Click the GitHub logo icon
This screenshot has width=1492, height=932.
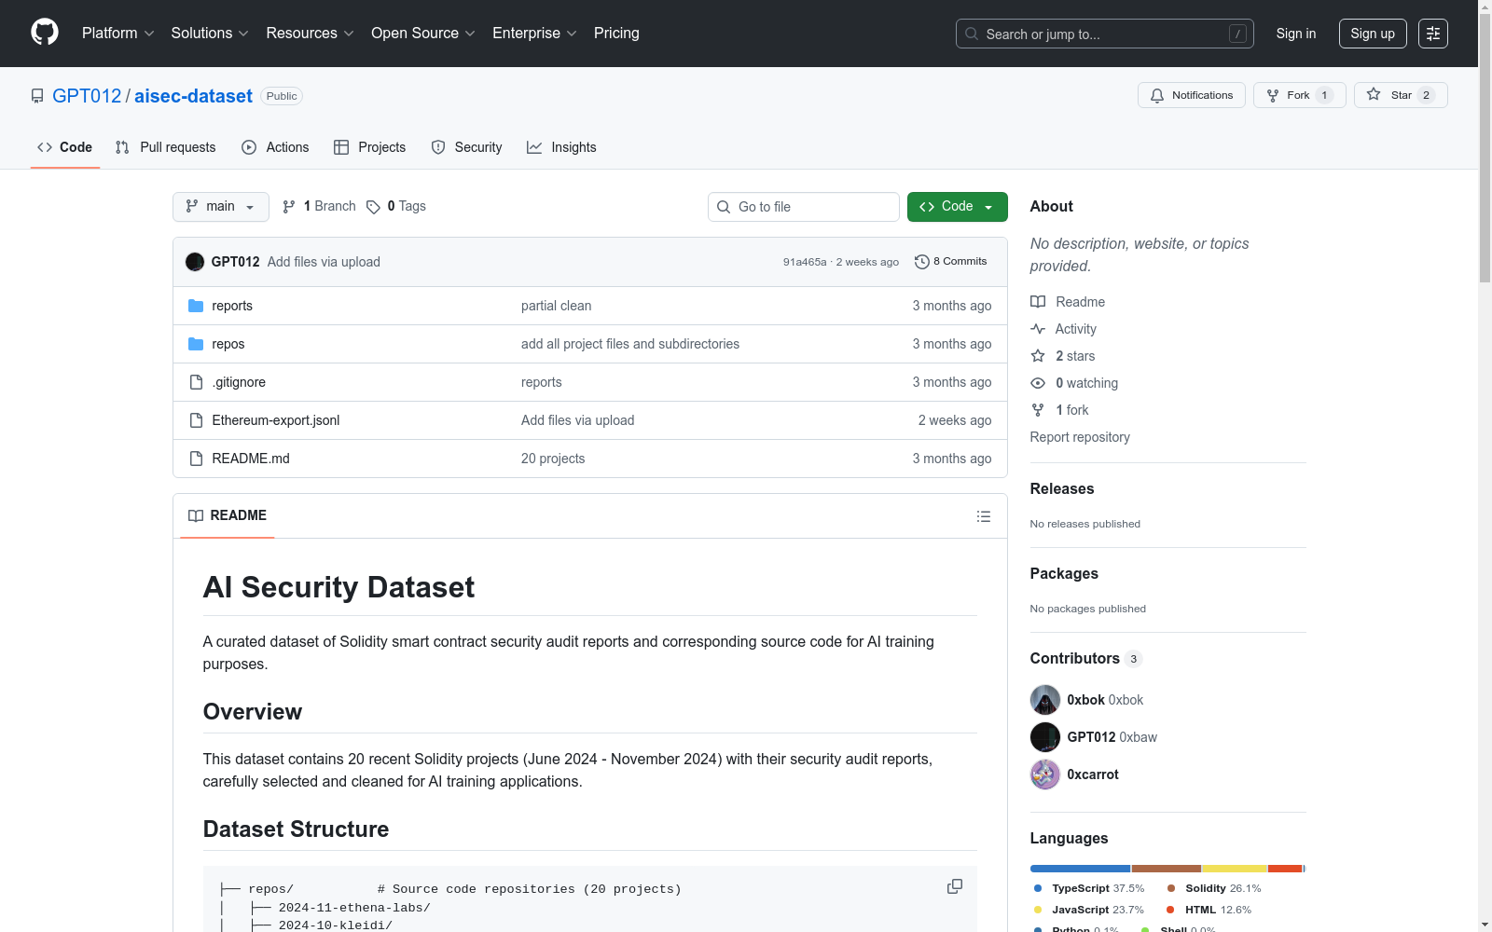coord(45,33)
